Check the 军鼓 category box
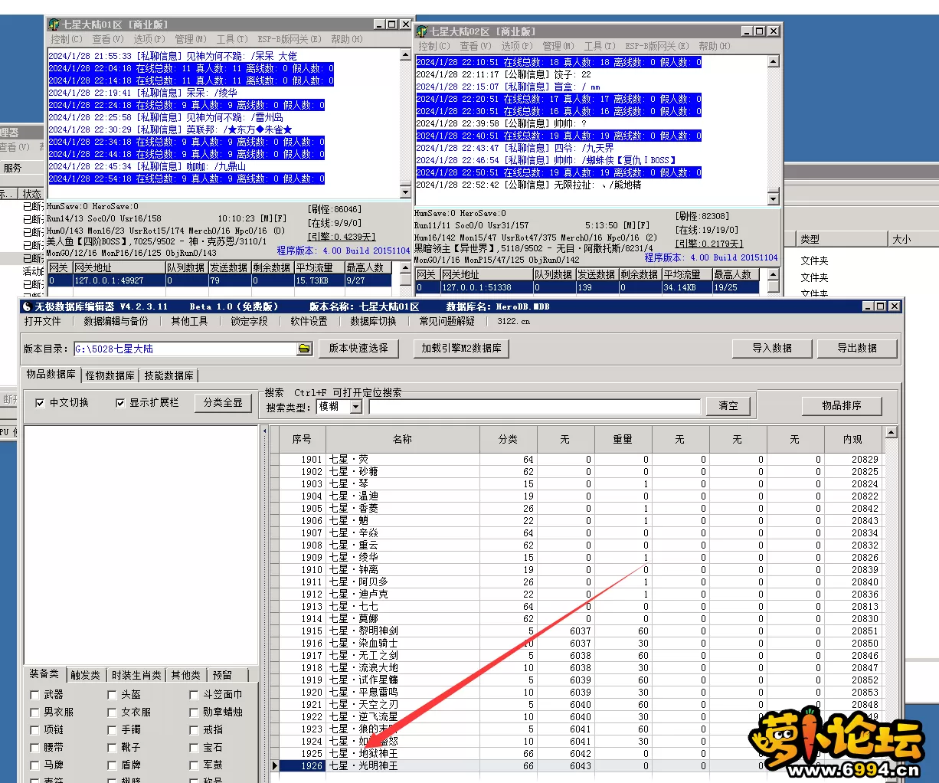This screenshot has height=783, width=939. (194, 765)
